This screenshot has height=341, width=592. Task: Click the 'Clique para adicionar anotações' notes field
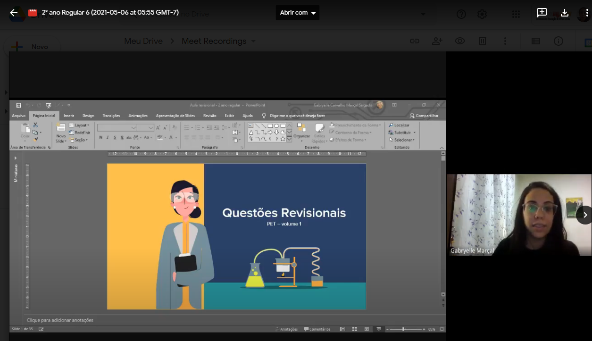(60, 320)
